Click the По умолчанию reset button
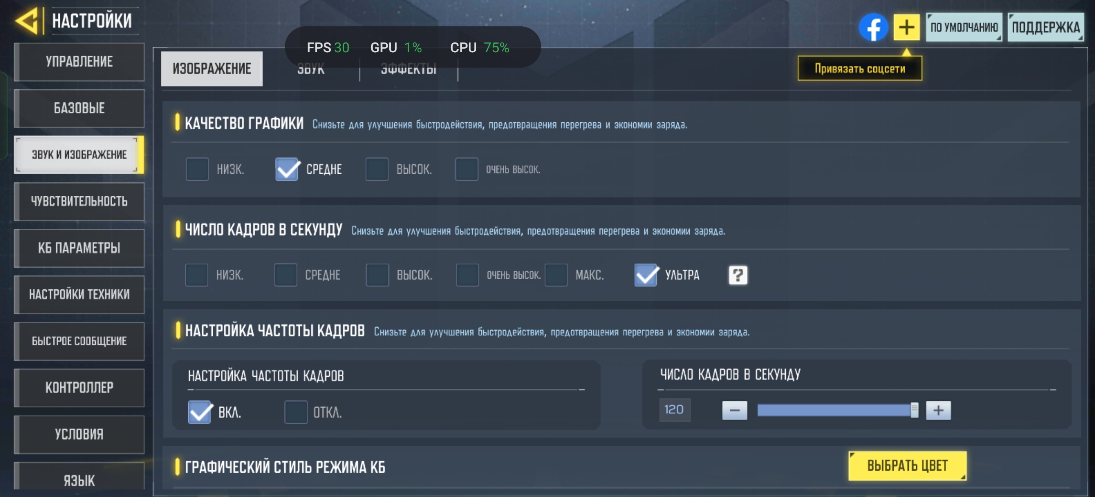Screen dimensions: 1095x497 964,28
